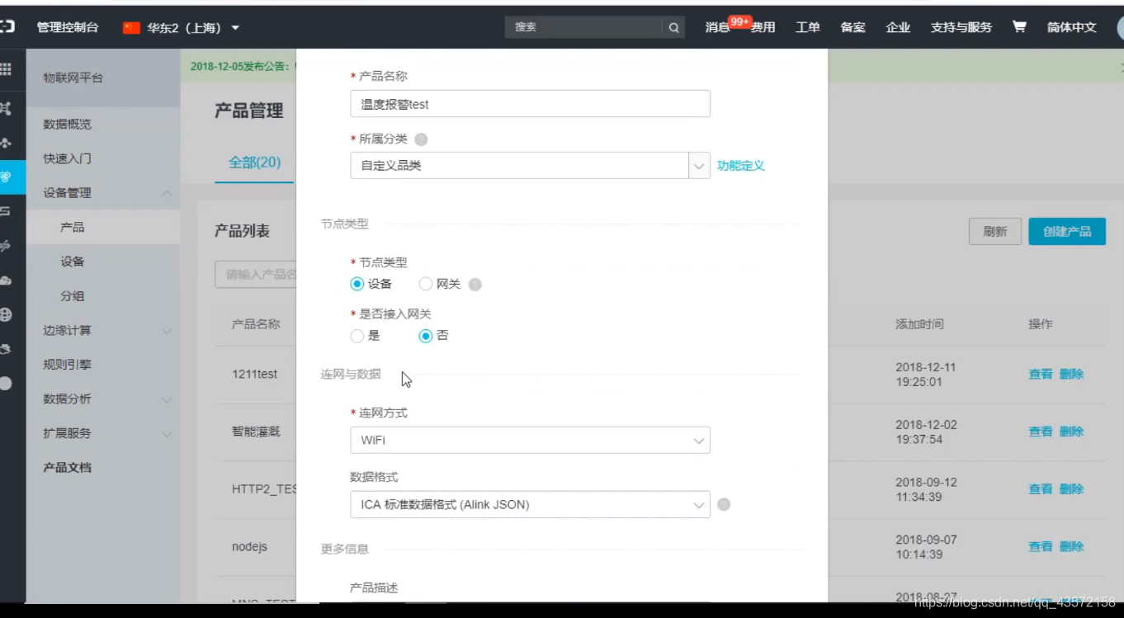Click the highlighted IoT platform icon in left rail
This screenshot has width=1124, height=618.
pos(7,177)
